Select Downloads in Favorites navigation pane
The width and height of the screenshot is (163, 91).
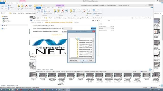pyautogui.click(x=7, y=20)
